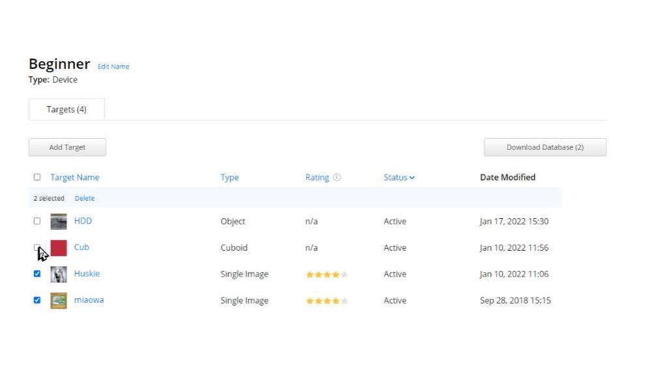Click the Edit Name link
This screenshot has width=652, height=366.
click(x=113, y=66)
